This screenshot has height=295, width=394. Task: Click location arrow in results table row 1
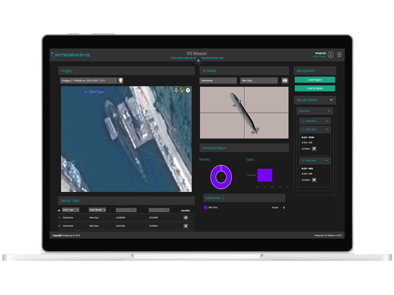[185, 218]
